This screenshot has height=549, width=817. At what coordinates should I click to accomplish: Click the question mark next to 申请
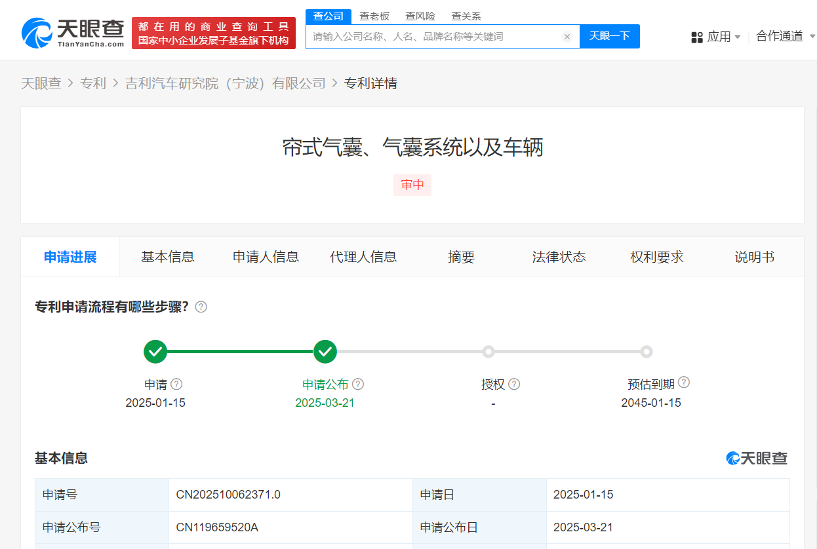click(176, 385)
